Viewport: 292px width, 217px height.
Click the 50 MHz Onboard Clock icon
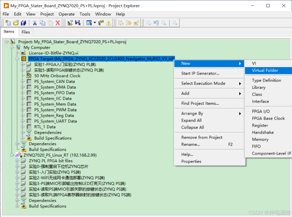pyautogui.click(x=29, y=75)
